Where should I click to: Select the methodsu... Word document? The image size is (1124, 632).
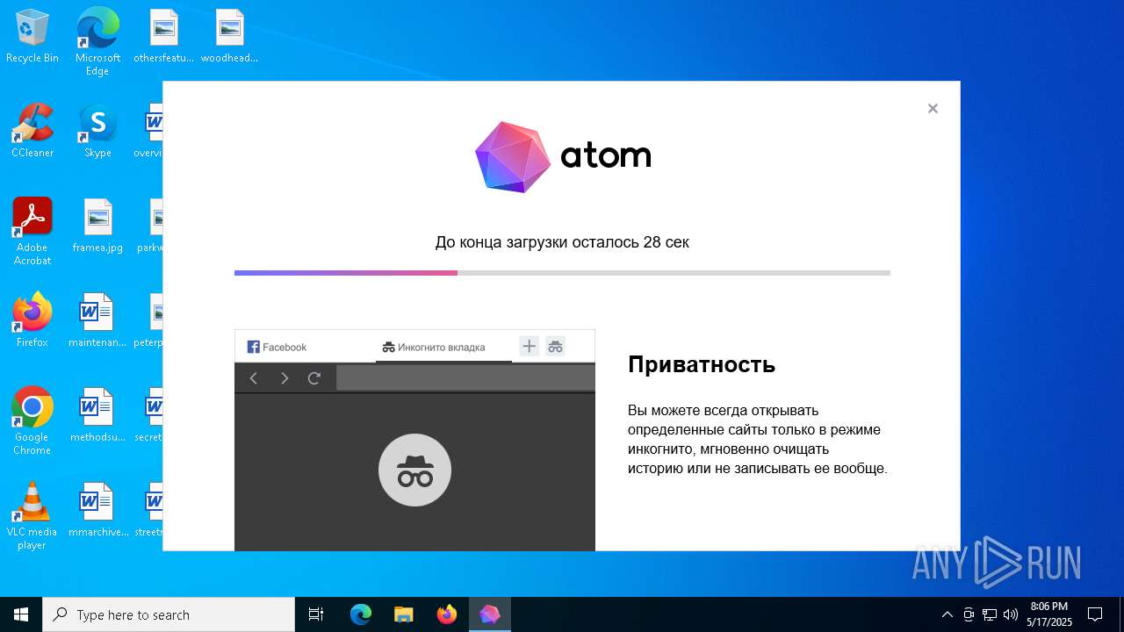(x=97, y=415)
